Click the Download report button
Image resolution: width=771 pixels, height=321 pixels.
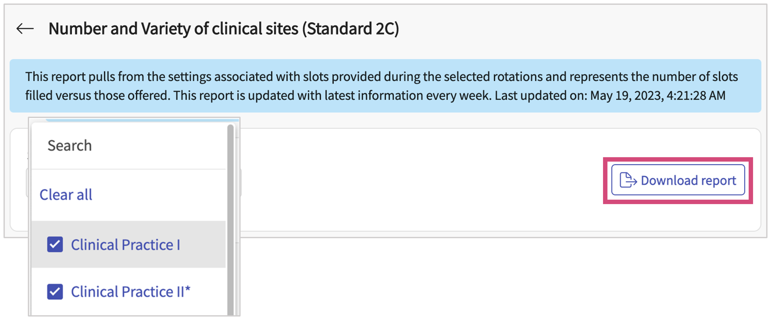[x=678, y=180]
